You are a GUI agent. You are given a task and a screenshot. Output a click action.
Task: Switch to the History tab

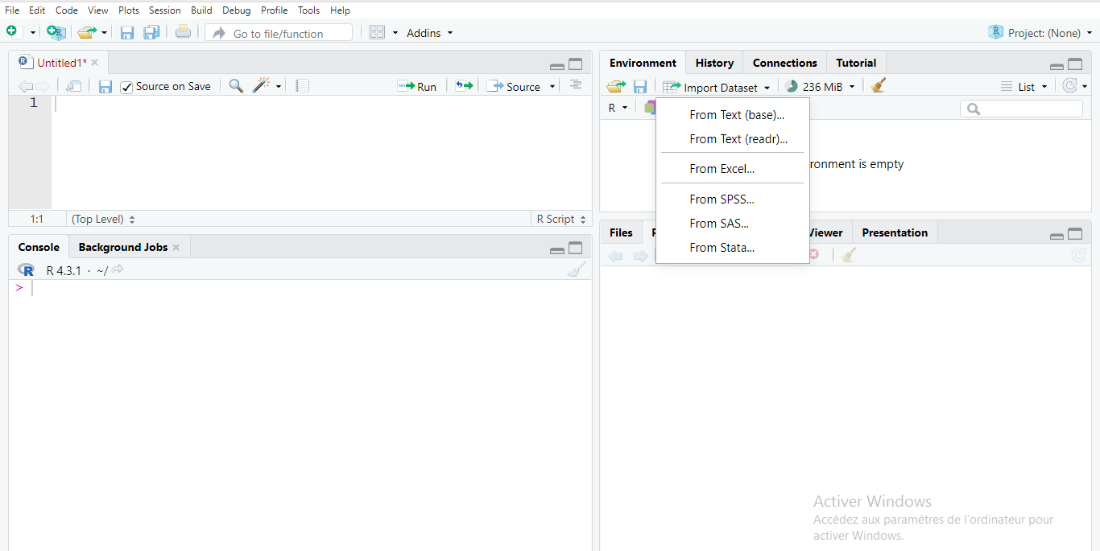714,63
